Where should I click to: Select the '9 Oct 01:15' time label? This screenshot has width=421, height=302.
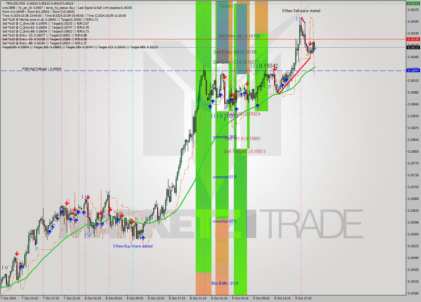click(x=219, y=298)
